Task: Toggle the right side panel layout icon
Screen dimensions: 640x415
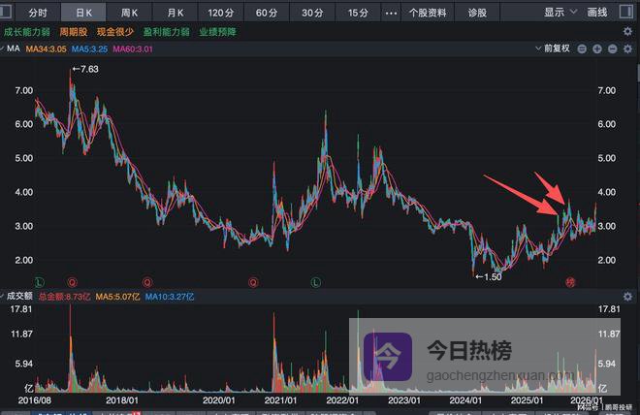Action: coord(626,13)
